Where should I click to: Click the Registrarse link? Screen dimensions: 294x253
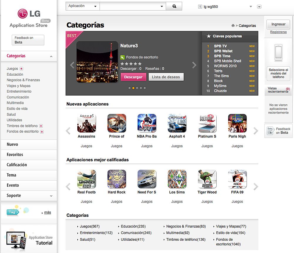tap(278, 32)
